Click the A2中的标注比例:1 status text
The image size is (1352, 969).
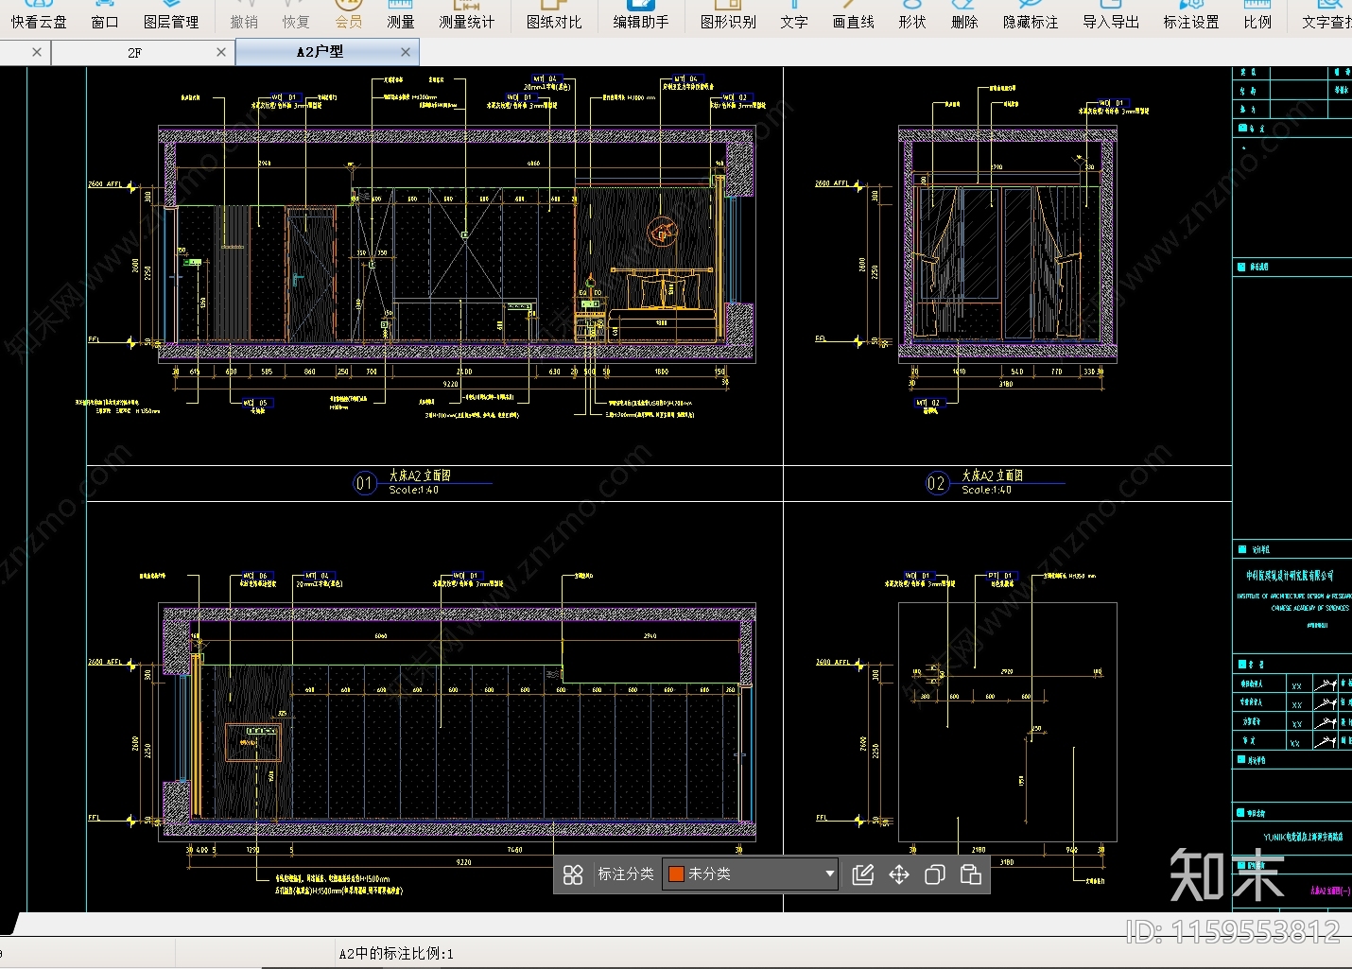tap(396, 954)
